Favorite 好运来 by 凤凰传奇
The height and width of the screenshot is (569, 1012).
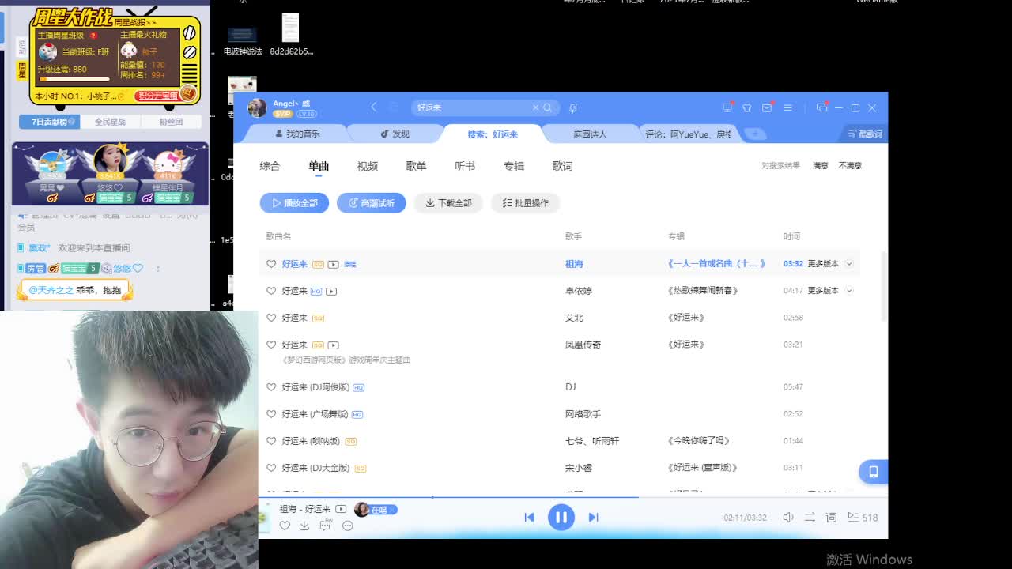271,345
